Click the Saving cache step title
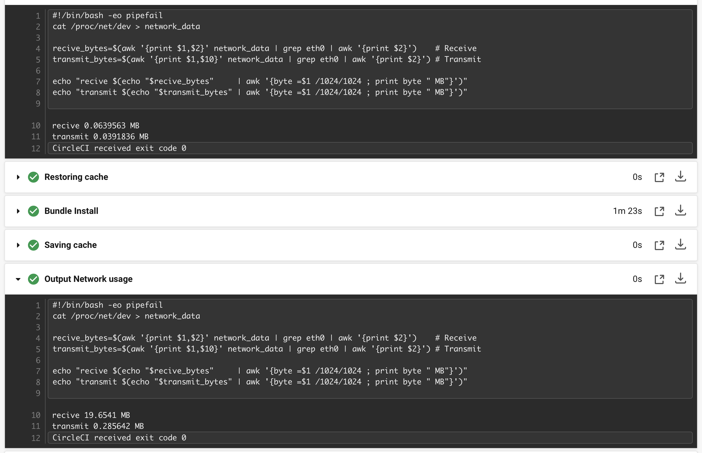 [x=71, y=245]
